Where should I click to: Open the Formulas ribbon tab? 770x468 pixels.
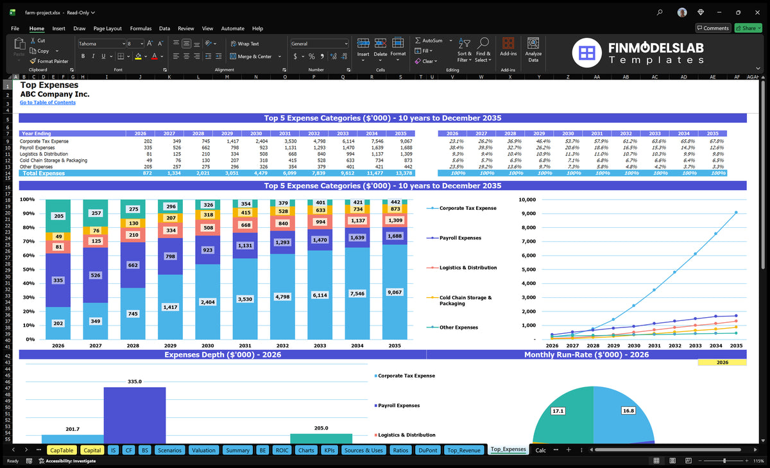[x=141, y=28]
